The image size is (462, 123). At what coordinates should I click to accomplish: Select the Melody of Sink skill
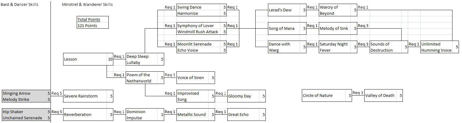338,28
